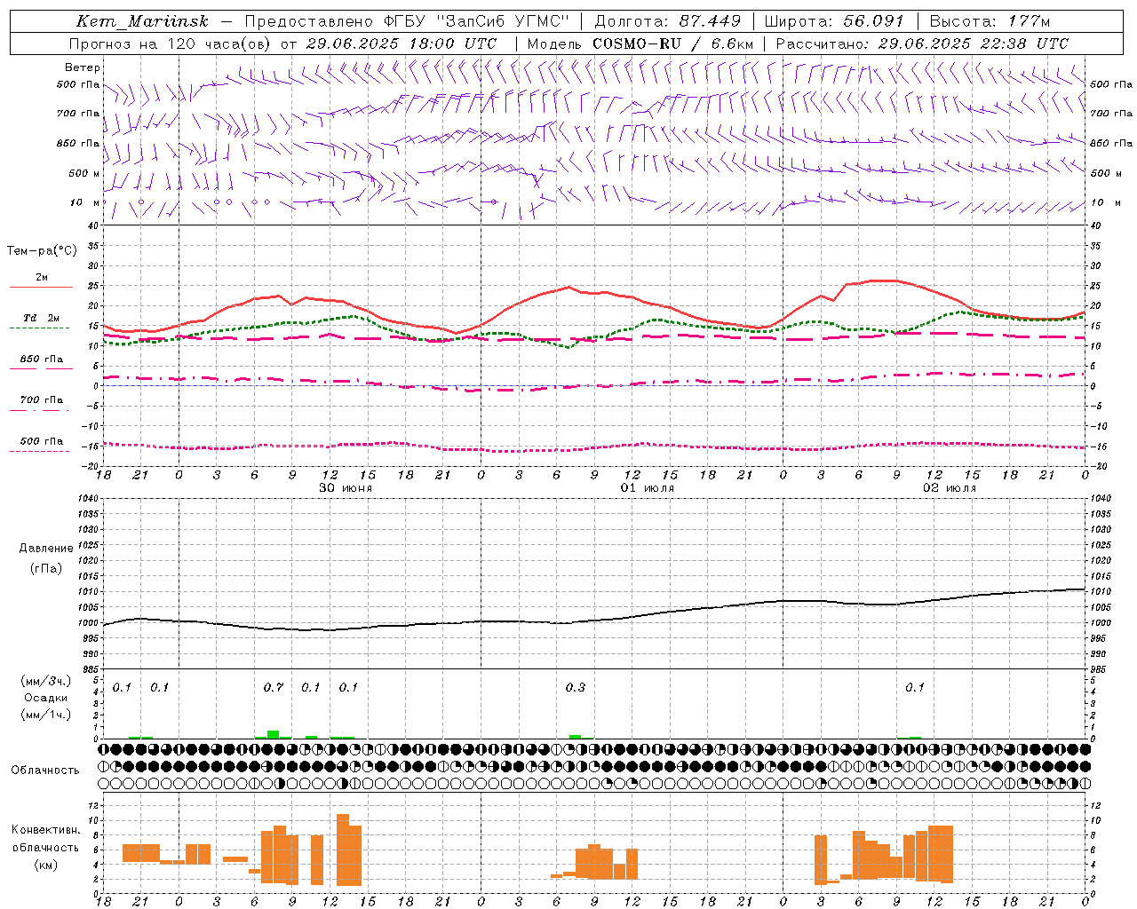Click the 700 гПа temperature legend entry
The width and height of the screenshot is (1137, 909).
[42, 400]
